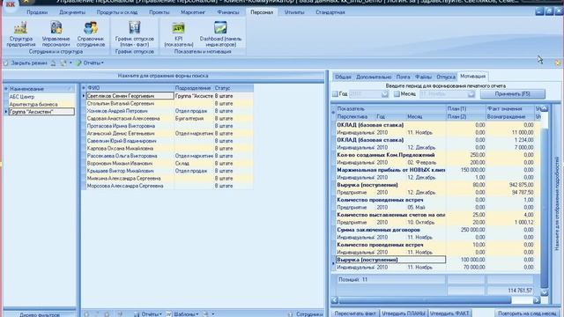The height and width of the screenshot is (317, 564).
Task: Open Структура предприятия ribbon icon
Action: click(21, 34)
